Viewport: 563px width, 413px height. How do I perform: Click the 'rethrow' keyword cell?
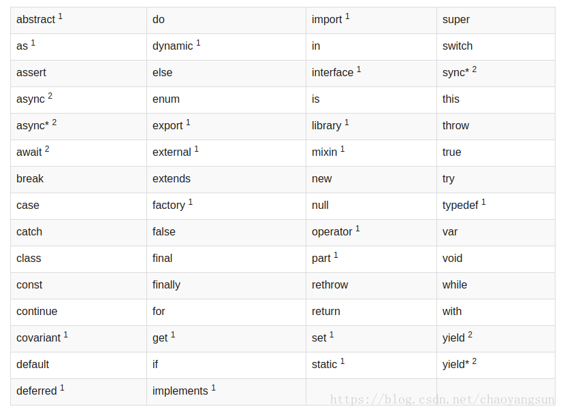pos(371,286)
